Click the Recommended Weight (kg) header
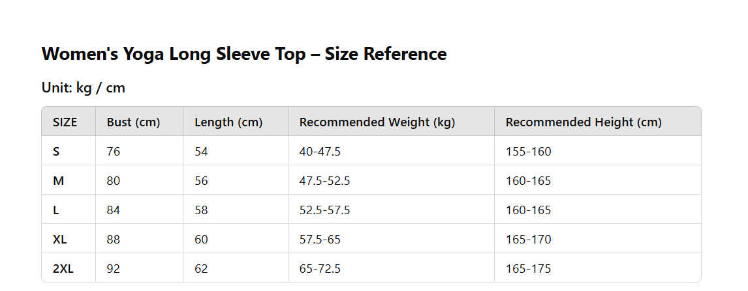The width and height of the screenshot is (748, 291). 377,122
